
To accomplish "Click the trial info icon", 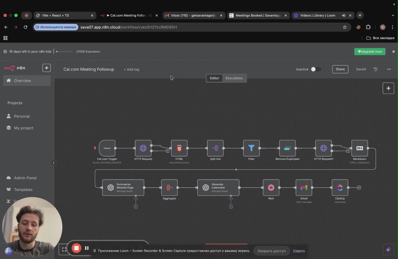I will [5, 51].
